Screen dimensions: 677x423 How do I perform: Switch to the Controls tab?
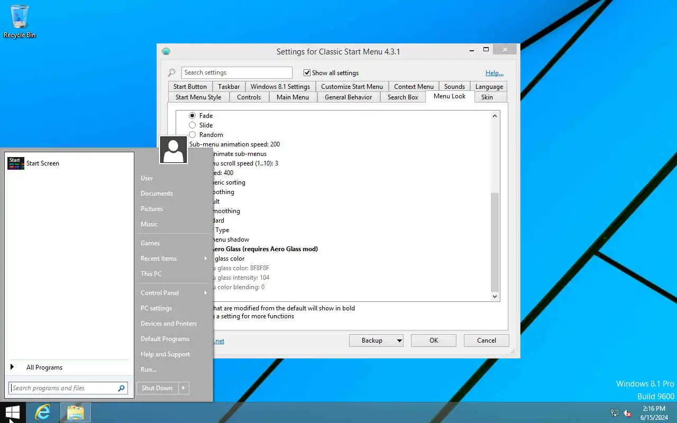click(x=249, y=97)
